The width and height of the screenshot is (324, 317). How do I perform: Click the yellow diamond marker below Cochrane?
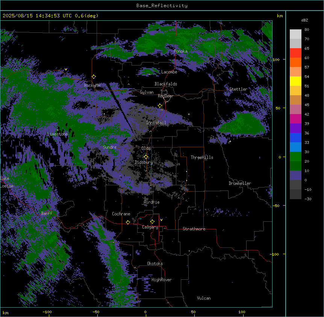click(128, 222)
